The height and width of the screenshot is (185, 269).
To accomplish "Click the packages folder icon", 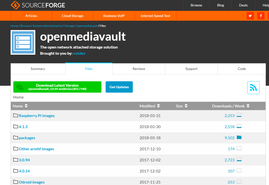I will [15, 138].
